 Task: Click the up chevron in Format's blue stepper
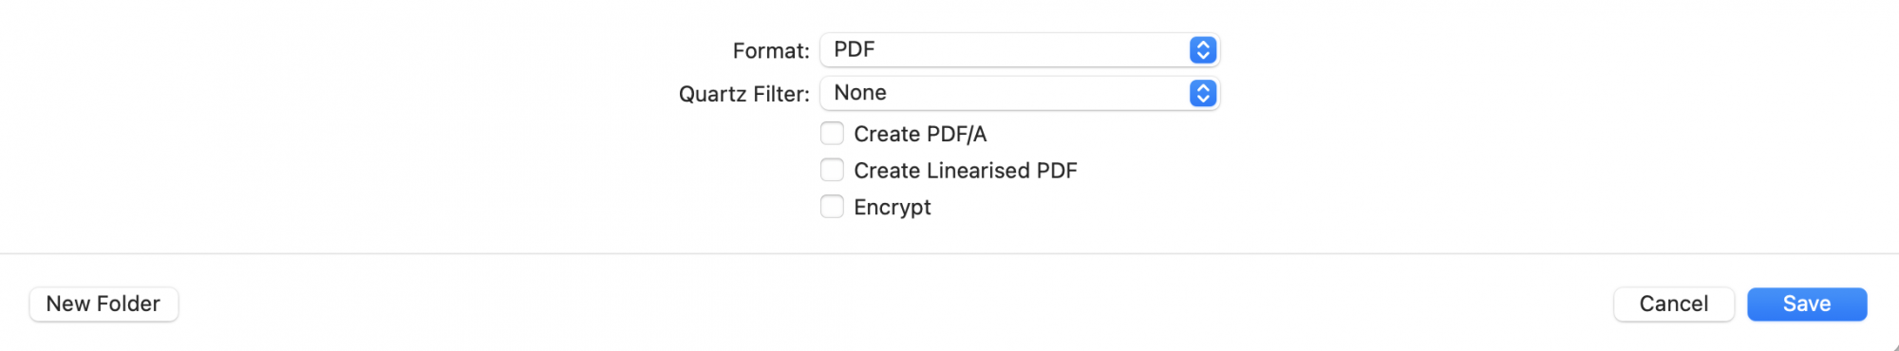[1203, 45]
